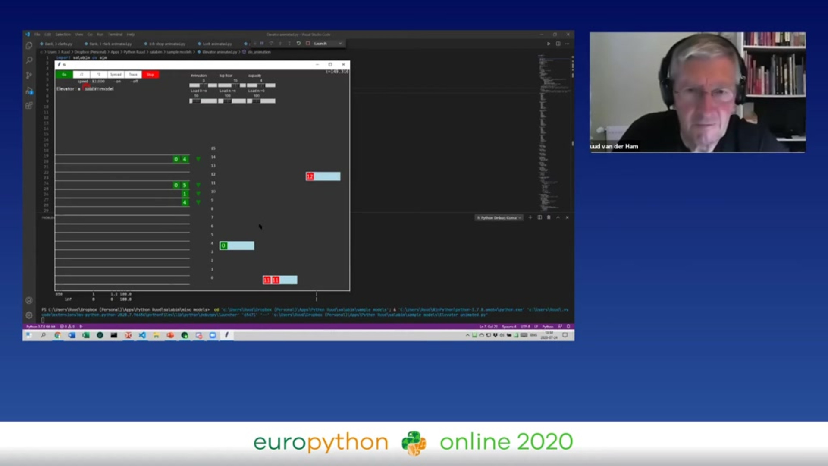Toggle the Trace button in animation

(x=133, y=75)
